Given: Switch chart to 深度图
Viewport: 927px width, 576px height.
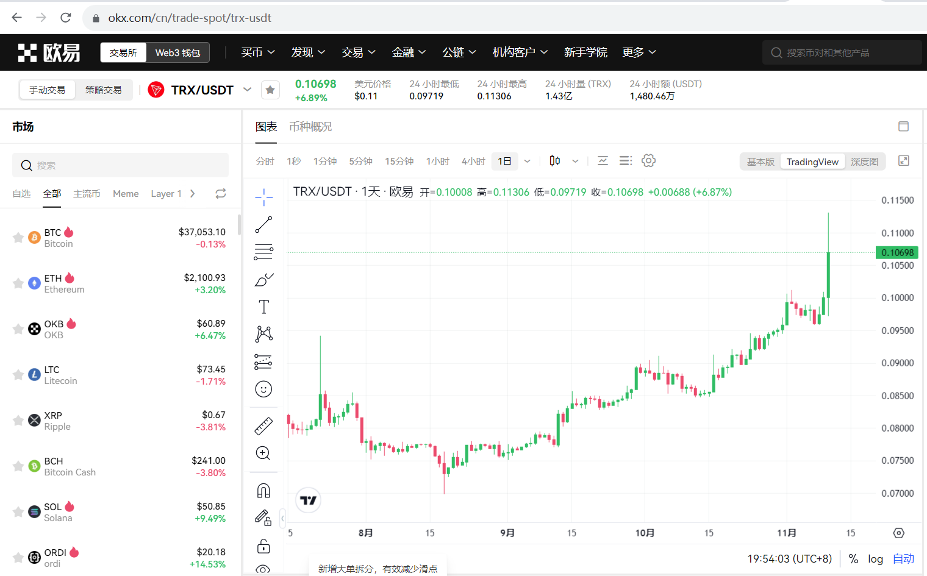Looking at the screenshot, I should tap(865, 162).
